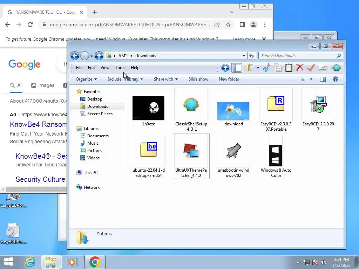Click the Cut scissors icon
Image resolution: width=359 pixels, height=269 pixels.
[266, 68]
